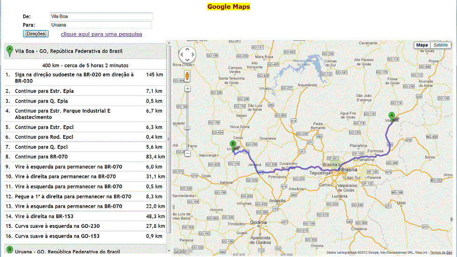Click the Formosa city label on the map
457x257 pixels.
375,151
